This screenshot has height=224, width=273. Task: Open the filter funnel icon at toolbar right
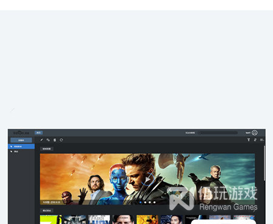(249, 139)
